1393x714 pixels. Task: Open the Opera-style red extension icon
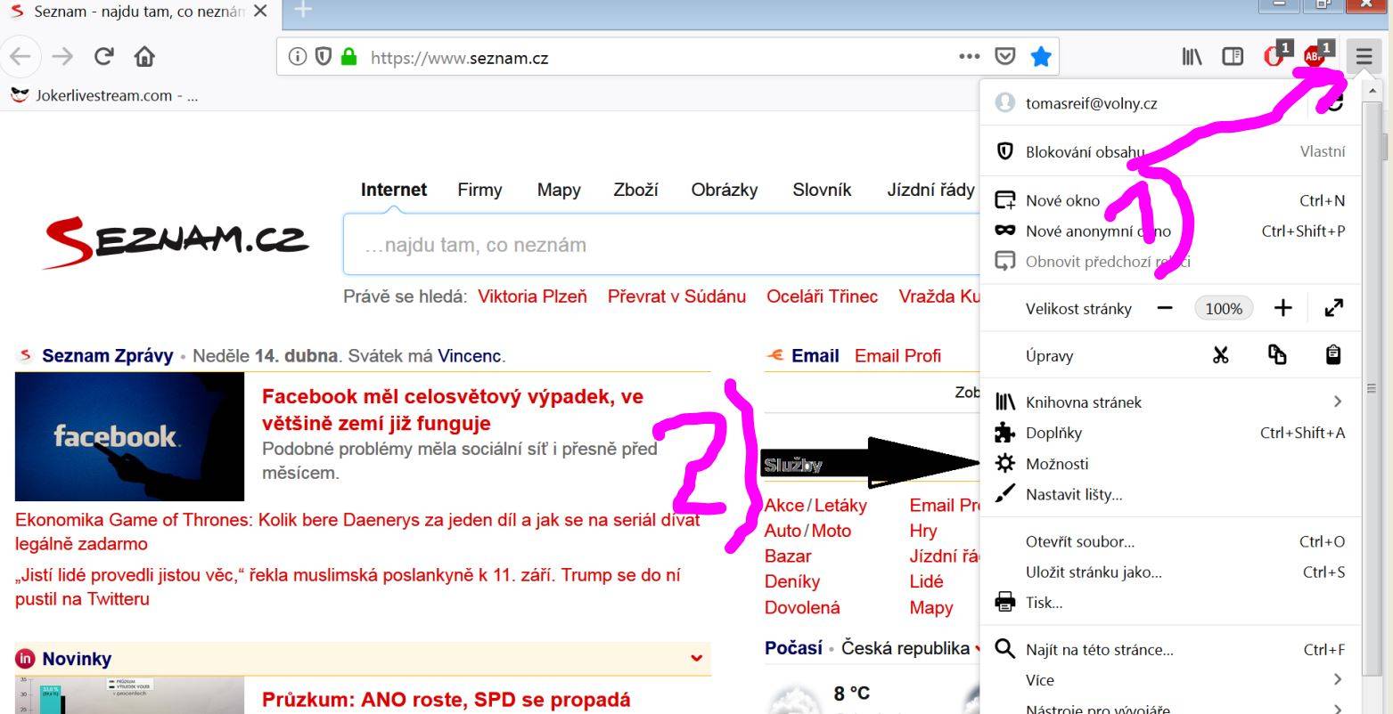pos(1275,56)
